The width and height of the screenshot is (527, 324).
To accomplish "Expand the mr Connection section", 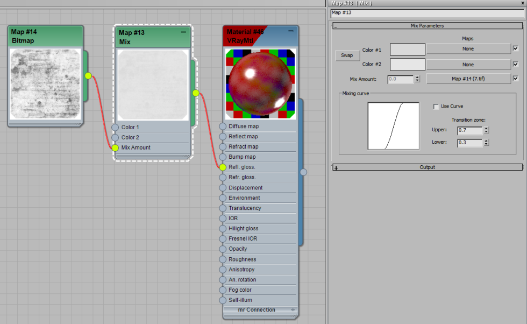I will click(293, 310).
